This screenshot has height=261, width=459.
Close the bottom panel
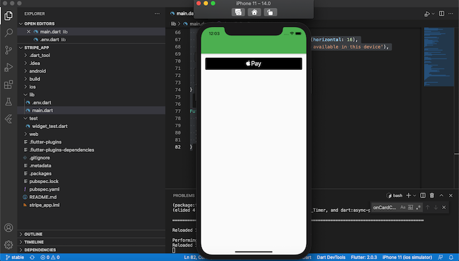point(451,195)
